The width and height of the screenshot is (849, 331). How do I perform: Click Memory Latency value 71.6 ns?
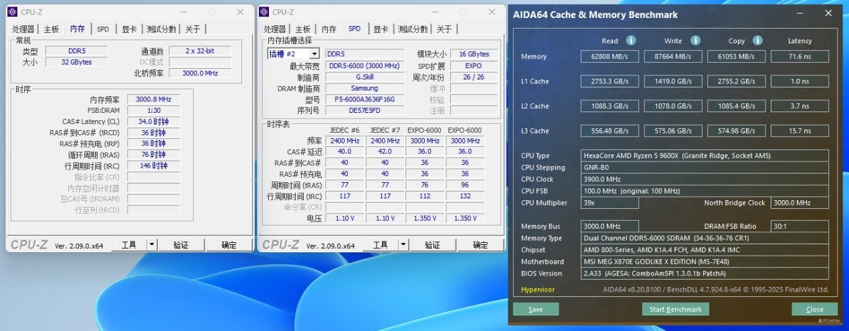click(800, 57)
